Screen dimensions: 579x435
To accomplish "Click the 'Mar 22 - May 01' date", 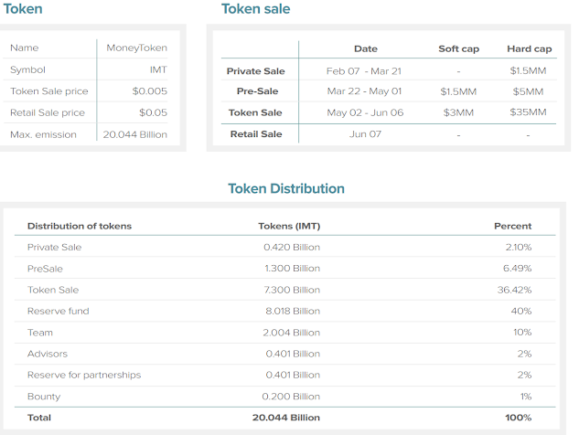I will click(x=364, y=90).
